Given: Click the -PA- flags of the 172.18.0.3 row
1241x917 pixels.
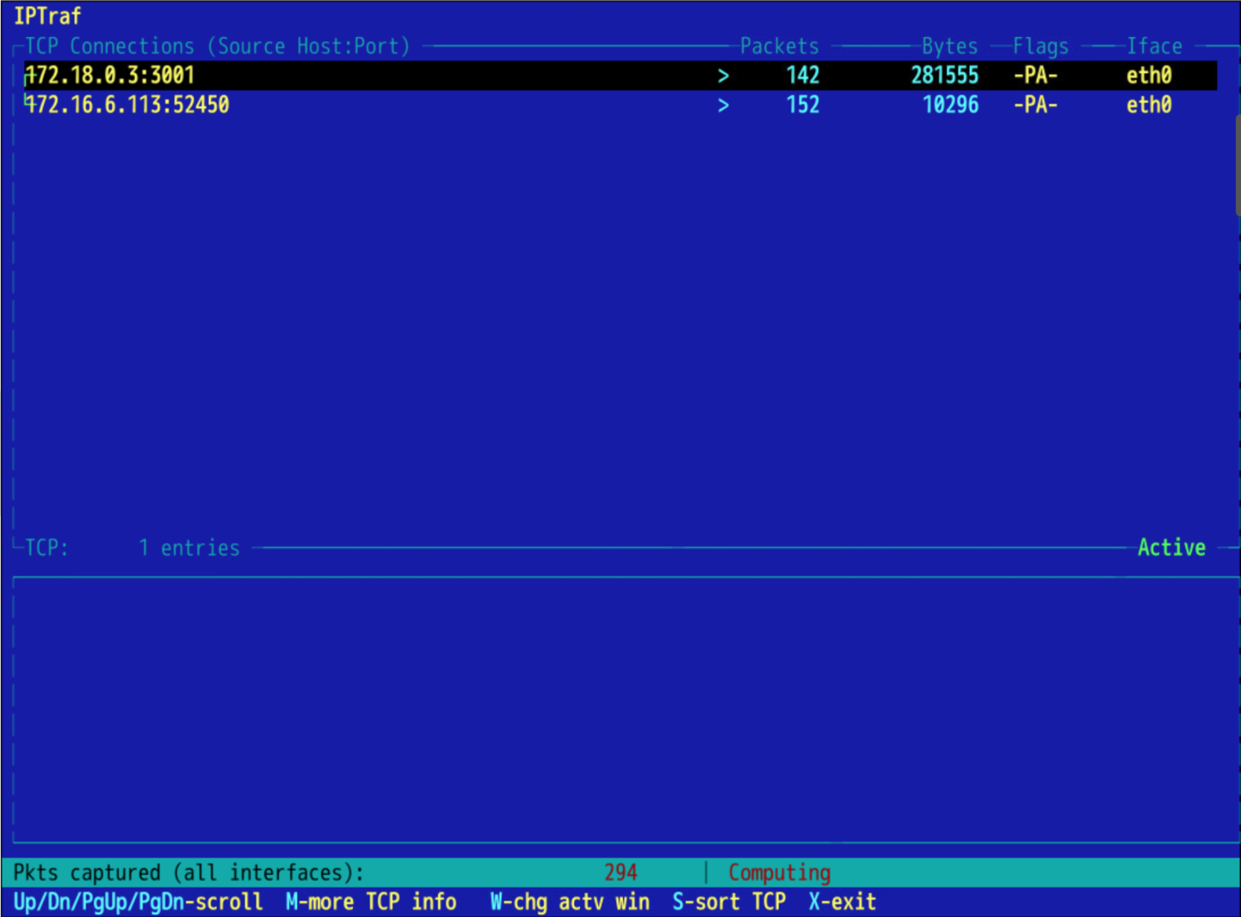Looking at the screenshot, I should pos(1036,76).
